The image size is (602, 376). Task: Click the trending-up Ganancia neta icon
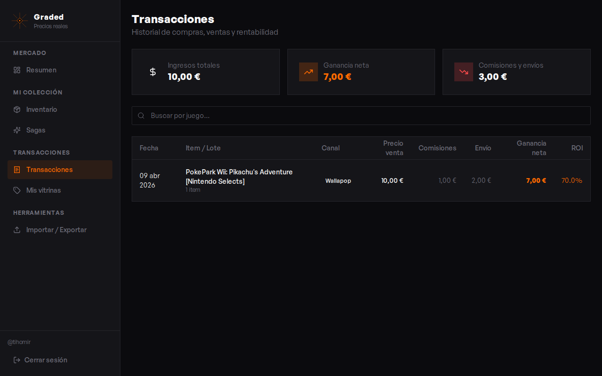309,72
